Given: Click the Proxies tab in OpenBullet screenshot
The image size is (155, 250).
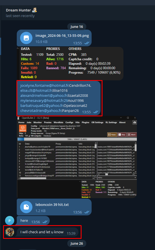Looking at the screenshot, I should click(48, 122).
